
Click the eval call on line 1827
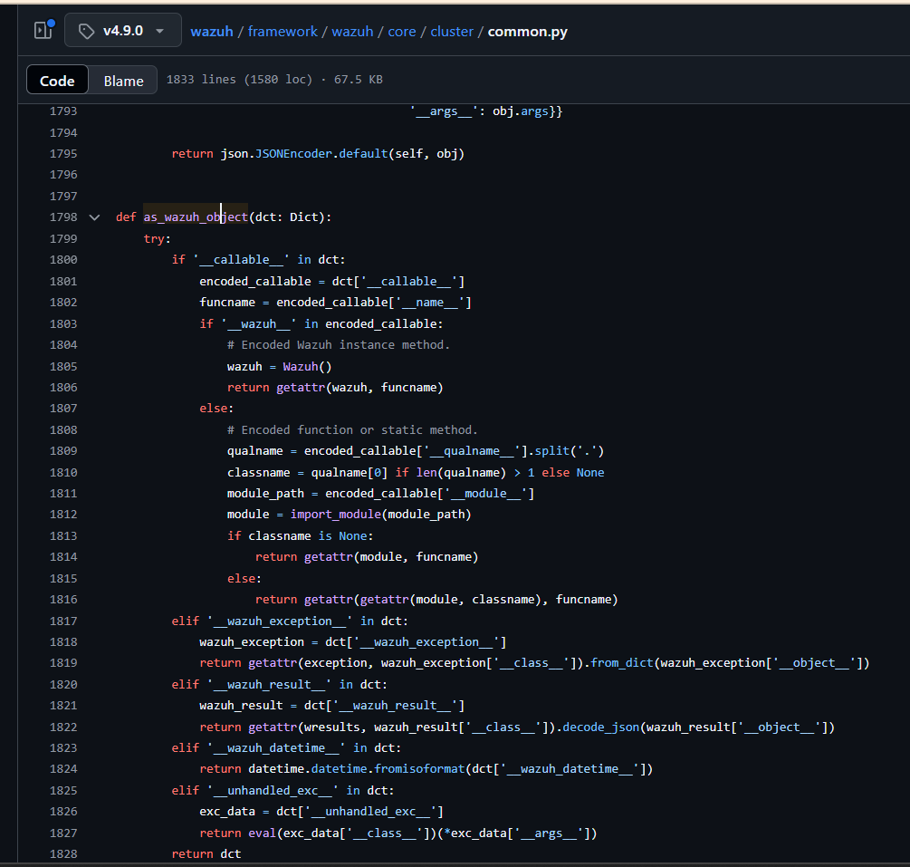(263, 833)
